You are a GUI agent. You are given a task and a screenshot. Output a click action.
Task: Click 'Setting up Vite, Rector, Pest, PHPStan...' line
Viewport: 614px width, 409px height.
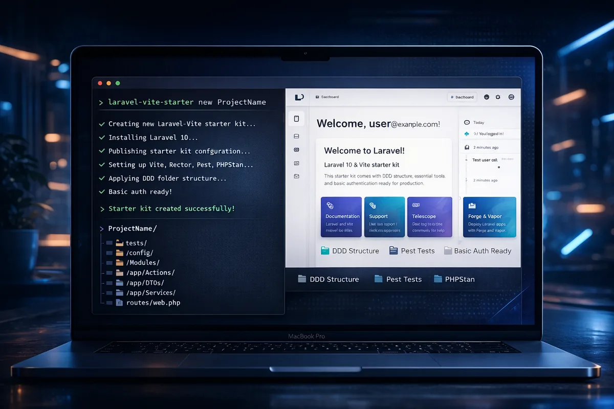pyautogui.click(x=181, y=165)
